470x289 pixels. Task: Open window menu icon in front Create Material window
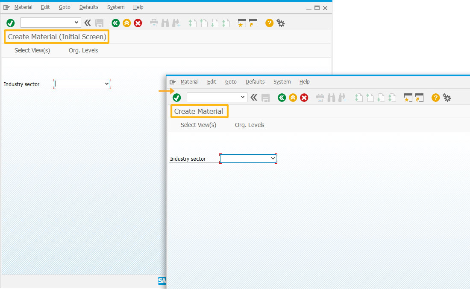[173, 82]
